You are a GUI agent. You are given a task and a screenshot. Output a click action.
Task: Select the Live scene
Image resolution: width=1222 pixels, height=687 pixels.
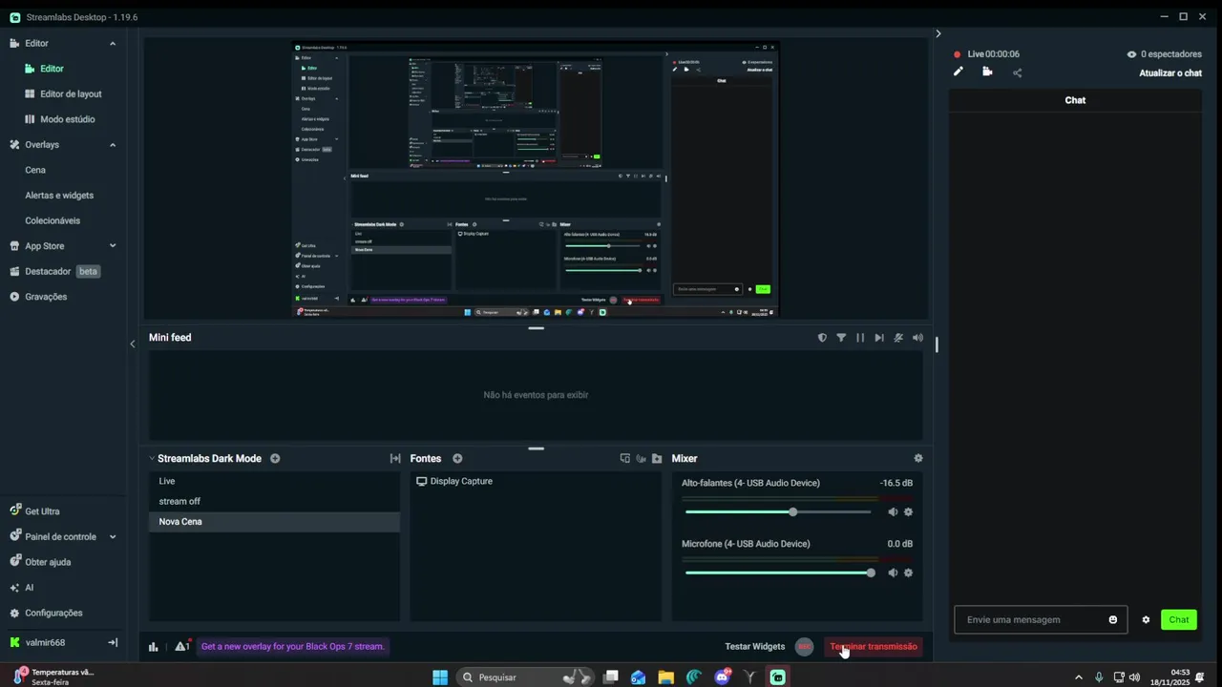[x=274, y=481]
